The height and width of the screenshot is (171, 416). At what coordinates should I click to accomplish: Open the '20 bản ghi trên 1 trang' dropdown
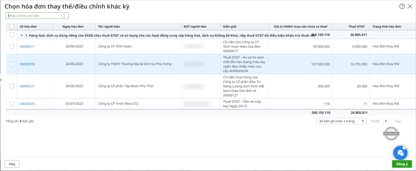[341, 121]
